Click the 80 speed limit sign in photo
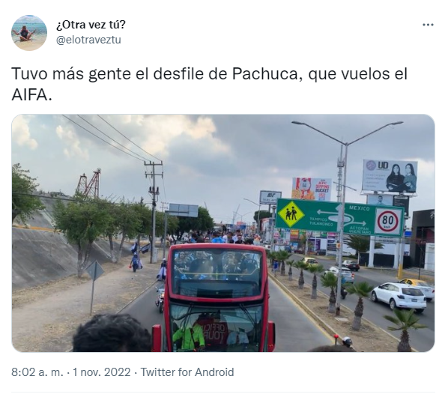The width and height of the screenshot is (445, 397). [x=388, y=221]
